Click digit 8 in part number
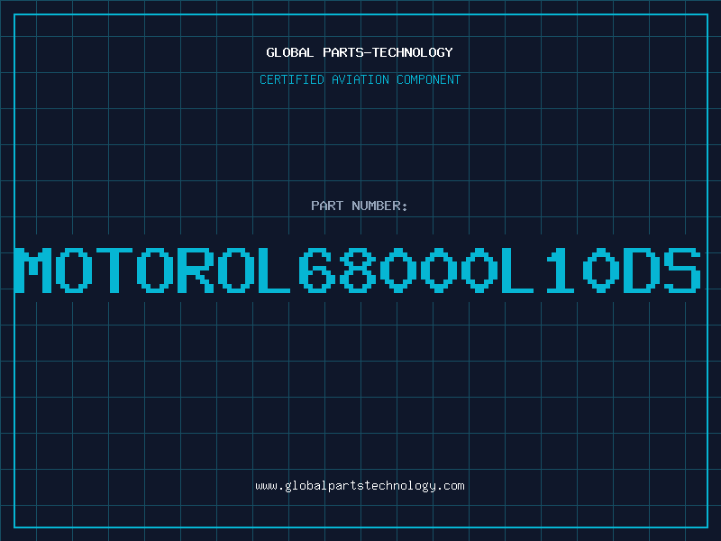This screenshot has width=721, height=541. [357, 270]
